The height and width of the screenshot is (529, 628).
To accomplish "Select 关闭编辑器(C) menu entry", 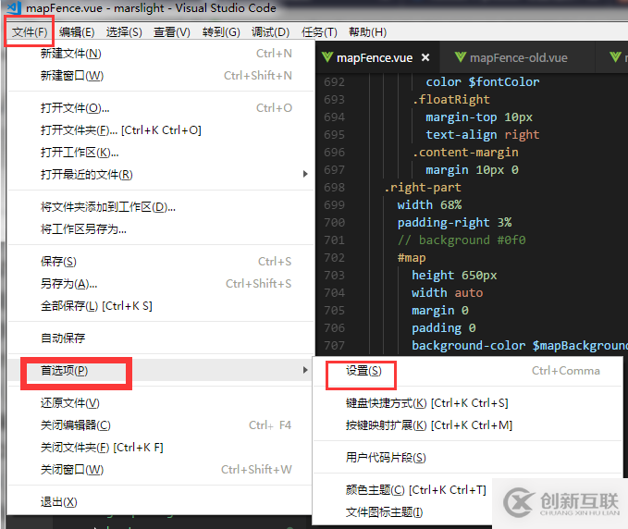I will click(x=160, y=425).
